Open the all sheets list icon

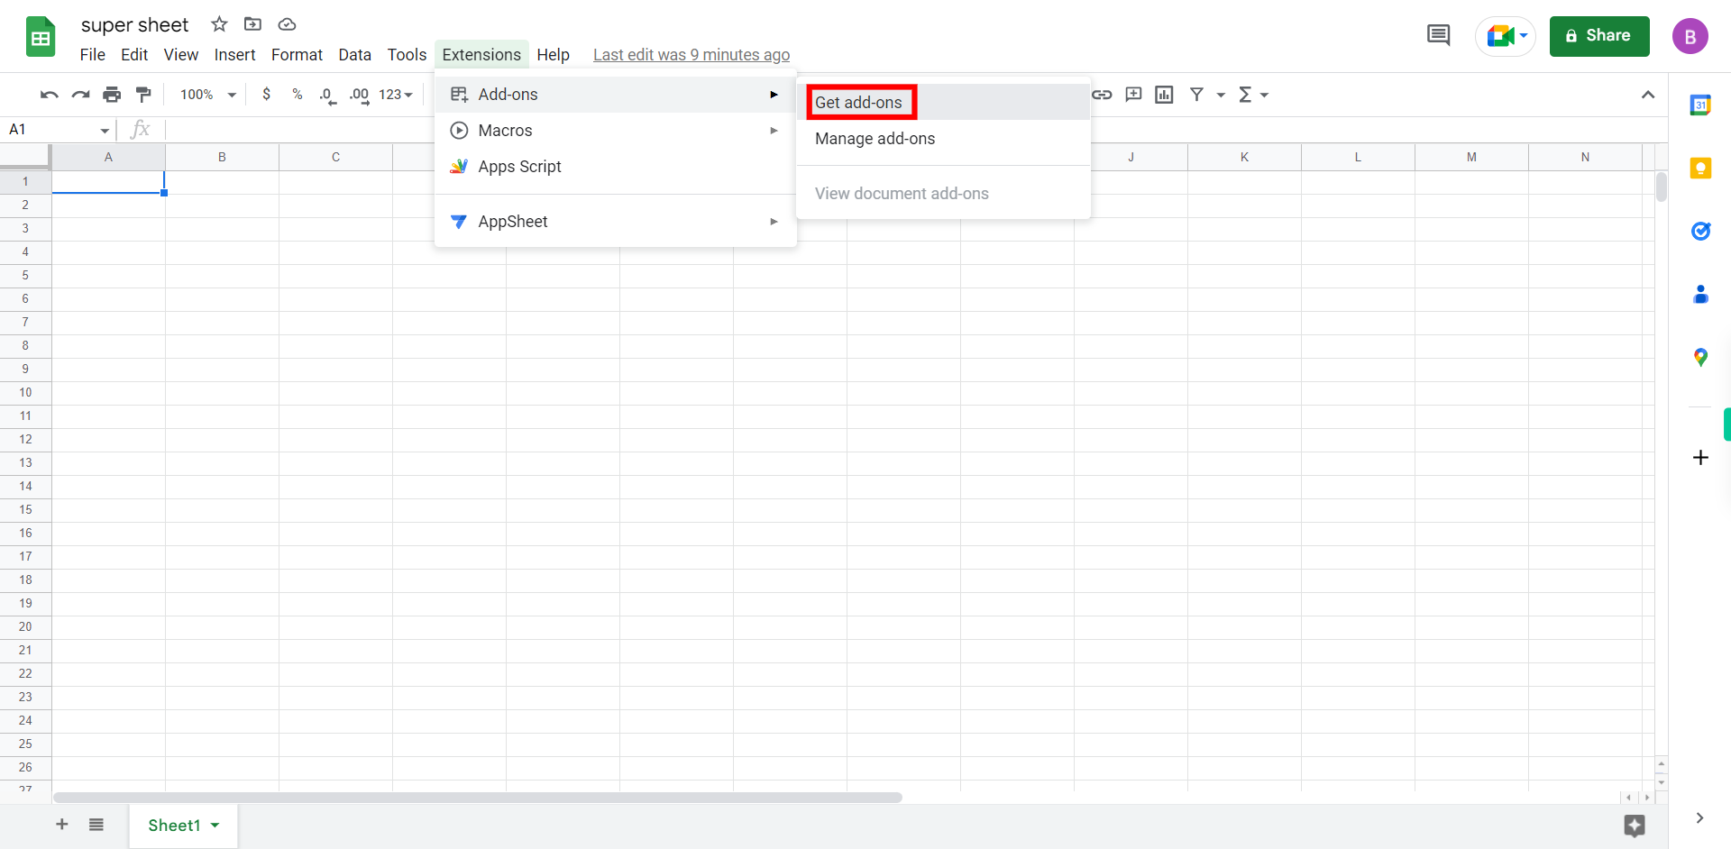96,825
